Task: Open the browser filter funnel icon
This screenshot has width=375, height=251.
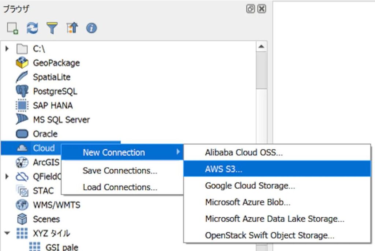Action: [52, 28]
